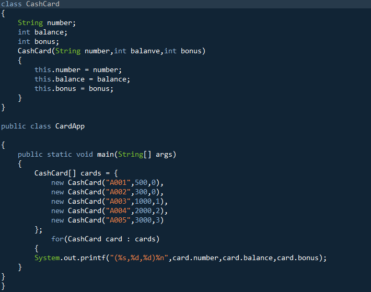
Task: Click the 'CashCard[] cards = {' line
Action: pyautogui.click(x=76, y=173)
